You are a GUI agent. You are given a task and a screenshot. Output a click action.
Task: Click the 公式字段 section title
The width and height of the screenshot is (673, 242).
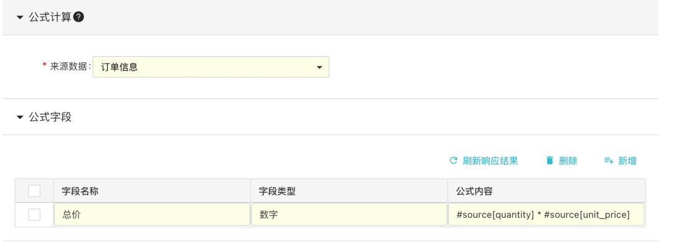pyautogui.click(x=50, y=117)
